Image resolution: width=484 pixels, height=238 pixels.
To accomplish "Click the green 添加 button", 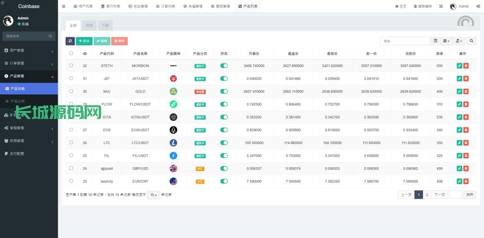I will (84, 41).
